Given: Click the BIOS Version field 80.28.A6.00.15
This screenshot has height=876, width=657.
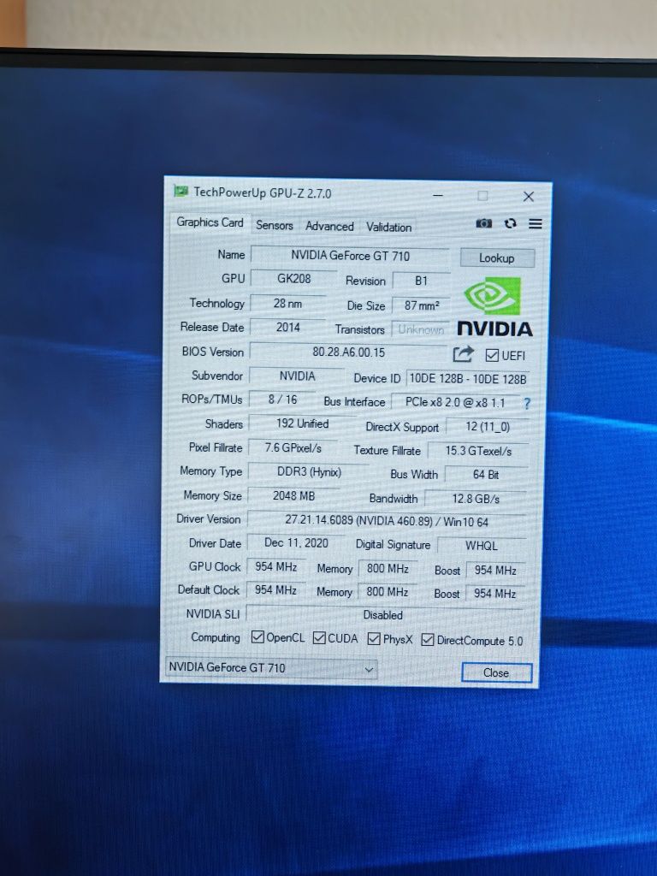Looking at the screenshot, I should [349, 352].
